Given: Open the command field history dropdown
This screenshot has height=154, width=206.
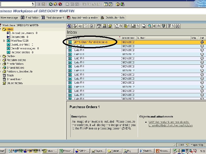Looking at the screenshot, I should [x=33, y=4].
